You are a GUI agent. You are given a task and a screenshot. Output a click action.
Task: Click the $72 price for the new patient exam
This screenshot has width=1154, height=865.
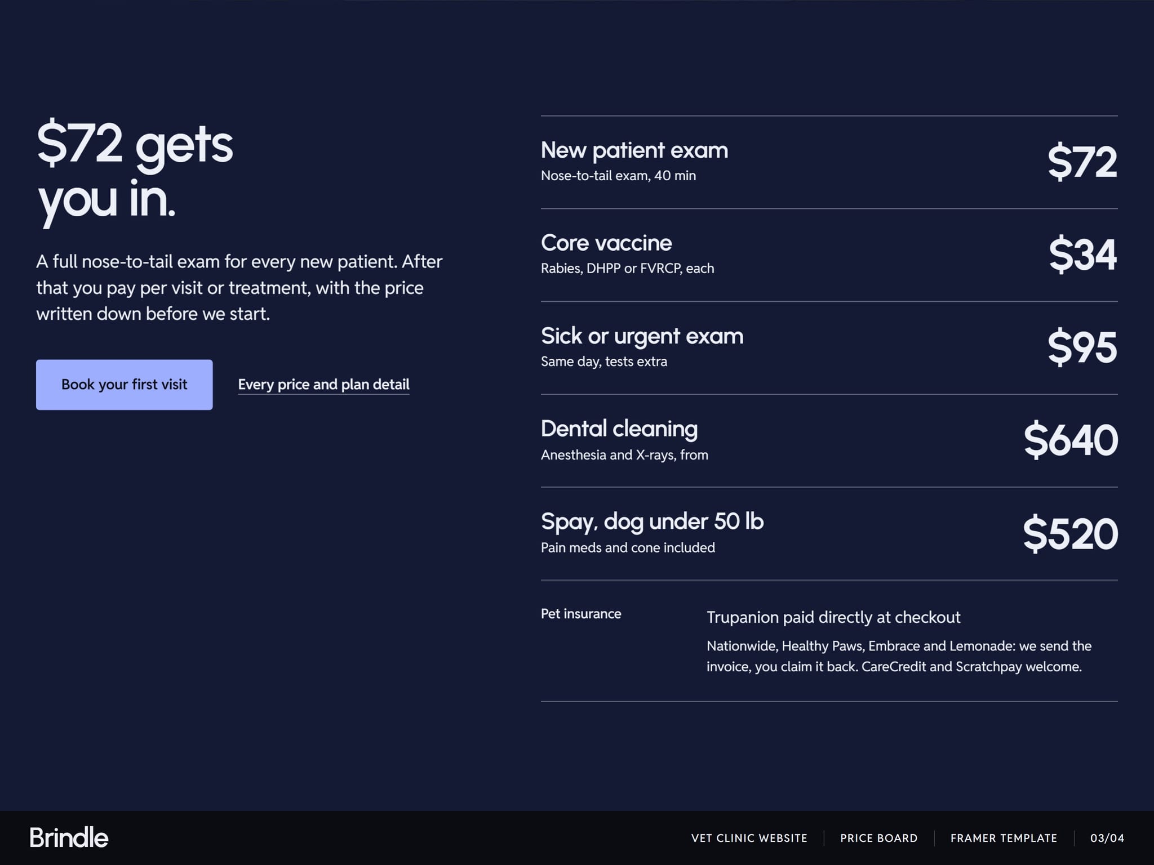(1082, 162)
